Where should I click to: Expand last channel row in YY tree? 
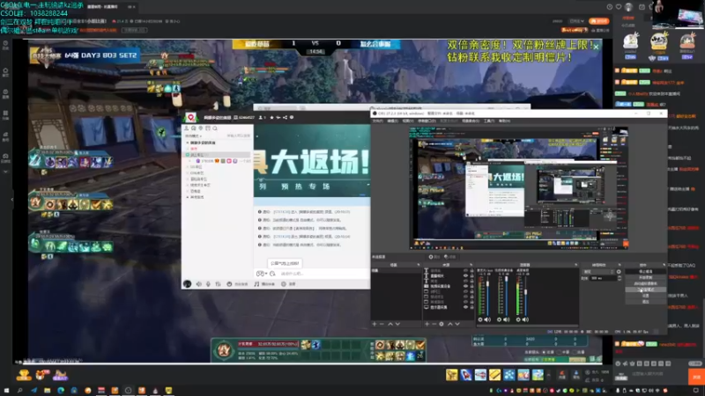[x=188, y=197]
